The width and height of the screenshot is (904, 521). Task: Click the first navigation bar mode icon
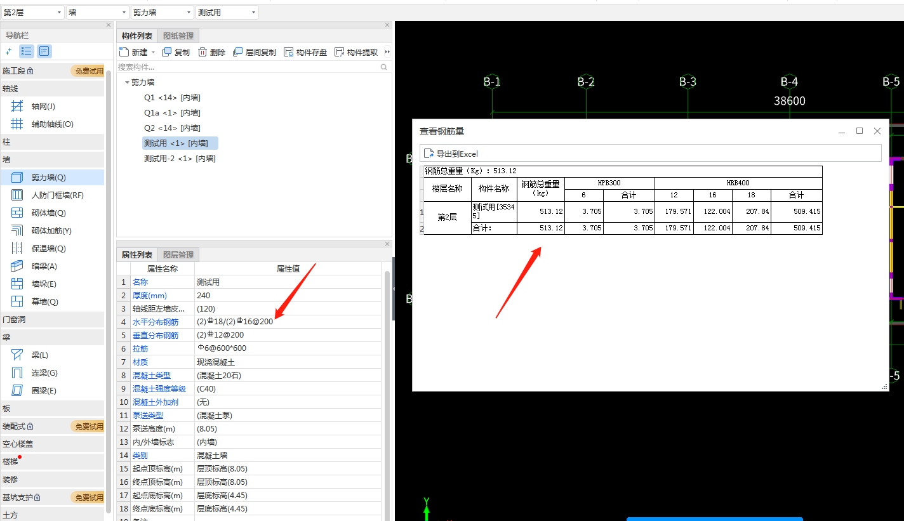click(x=9, y=51)
